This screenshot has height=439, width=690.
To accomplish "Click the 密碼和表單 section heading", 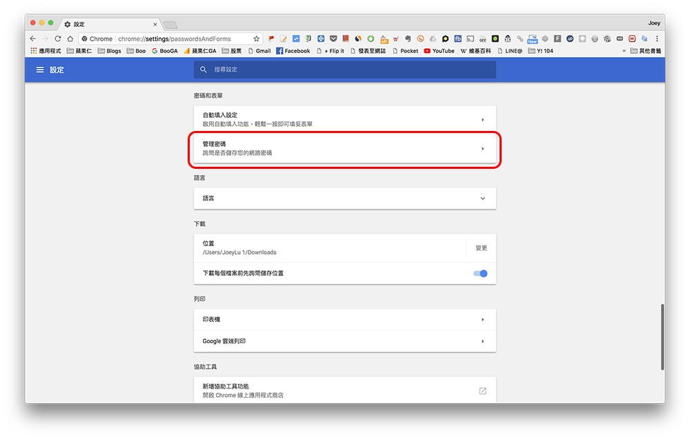I will coord(208,95).
